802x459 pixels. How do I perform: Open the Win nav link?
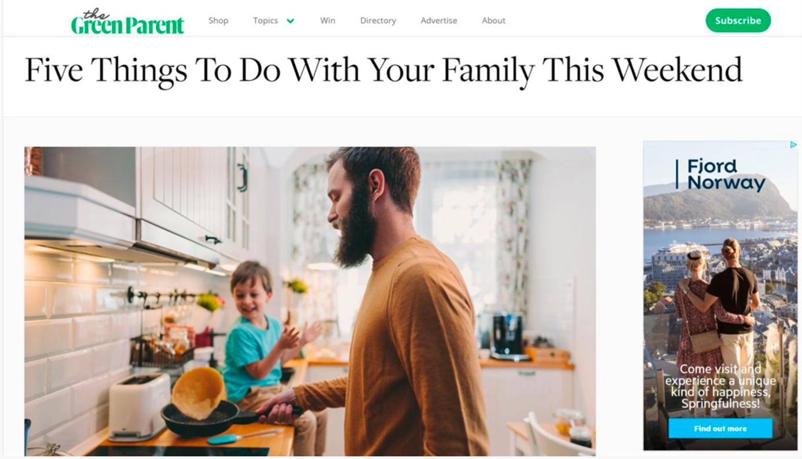(x=328, y=20)
